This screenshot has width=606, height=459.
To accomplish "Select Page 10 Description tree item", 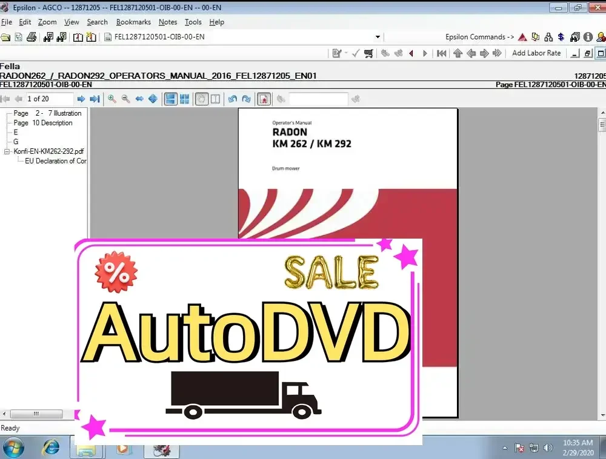I will tap(43, 123).
